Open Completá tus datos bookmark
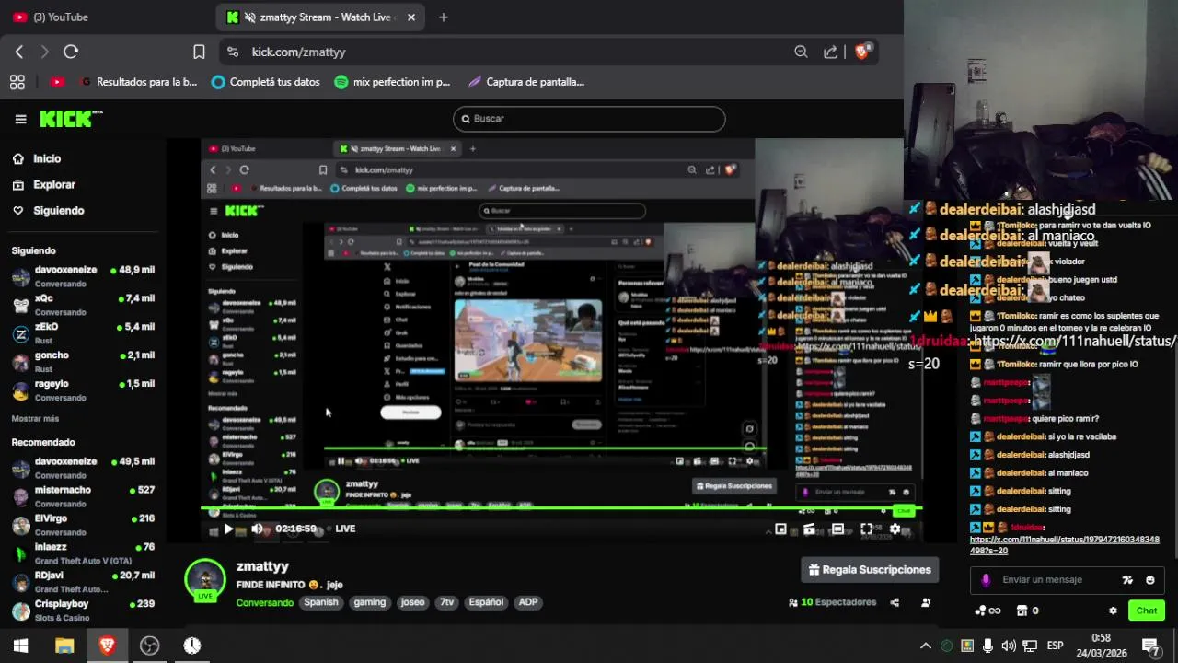The height and width of the screenshot is (663, 1178). click(x=265, y=82)
